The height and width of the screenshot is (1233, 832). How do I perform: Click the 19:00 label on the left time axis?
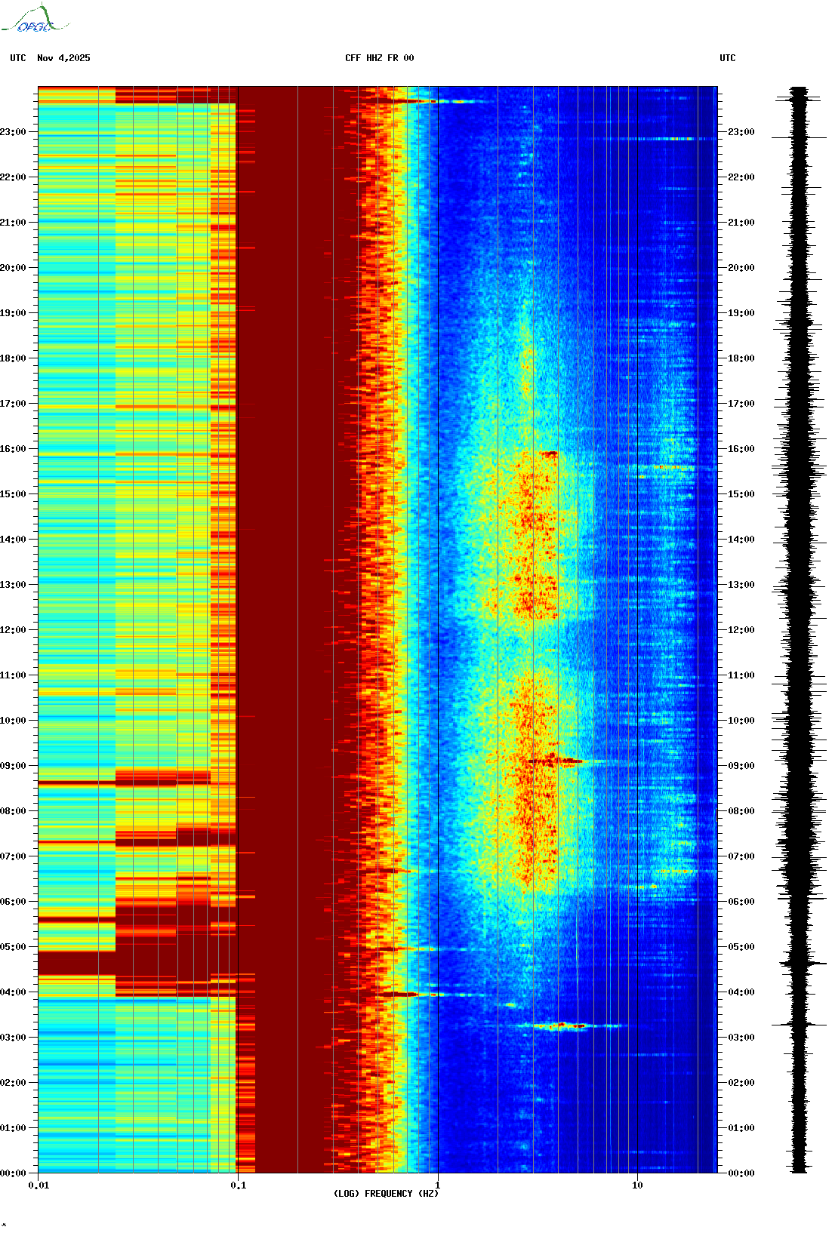click(13, 313)
